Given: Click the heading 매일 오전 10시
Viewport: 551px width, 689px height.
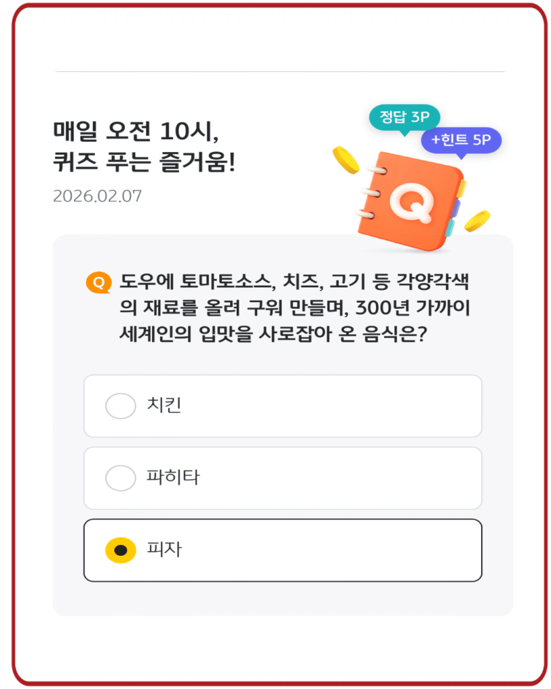Looking at the screenshot, I should coord(137,131).
